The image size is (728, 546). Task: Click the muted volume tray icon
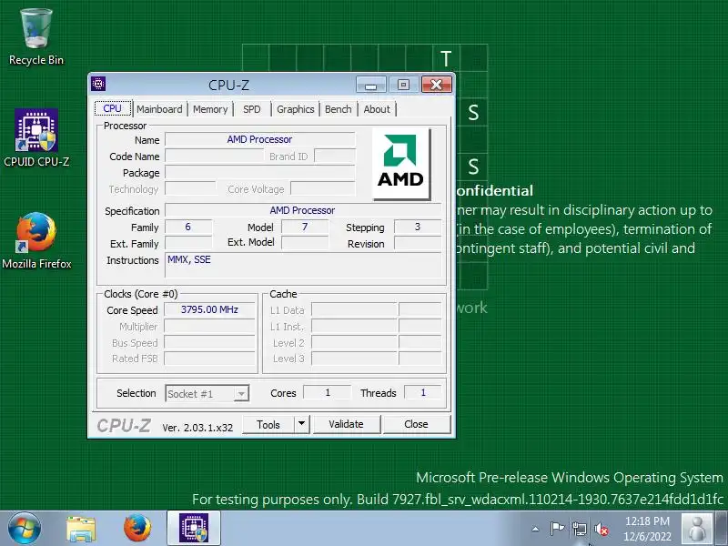[x=602, y=529]
